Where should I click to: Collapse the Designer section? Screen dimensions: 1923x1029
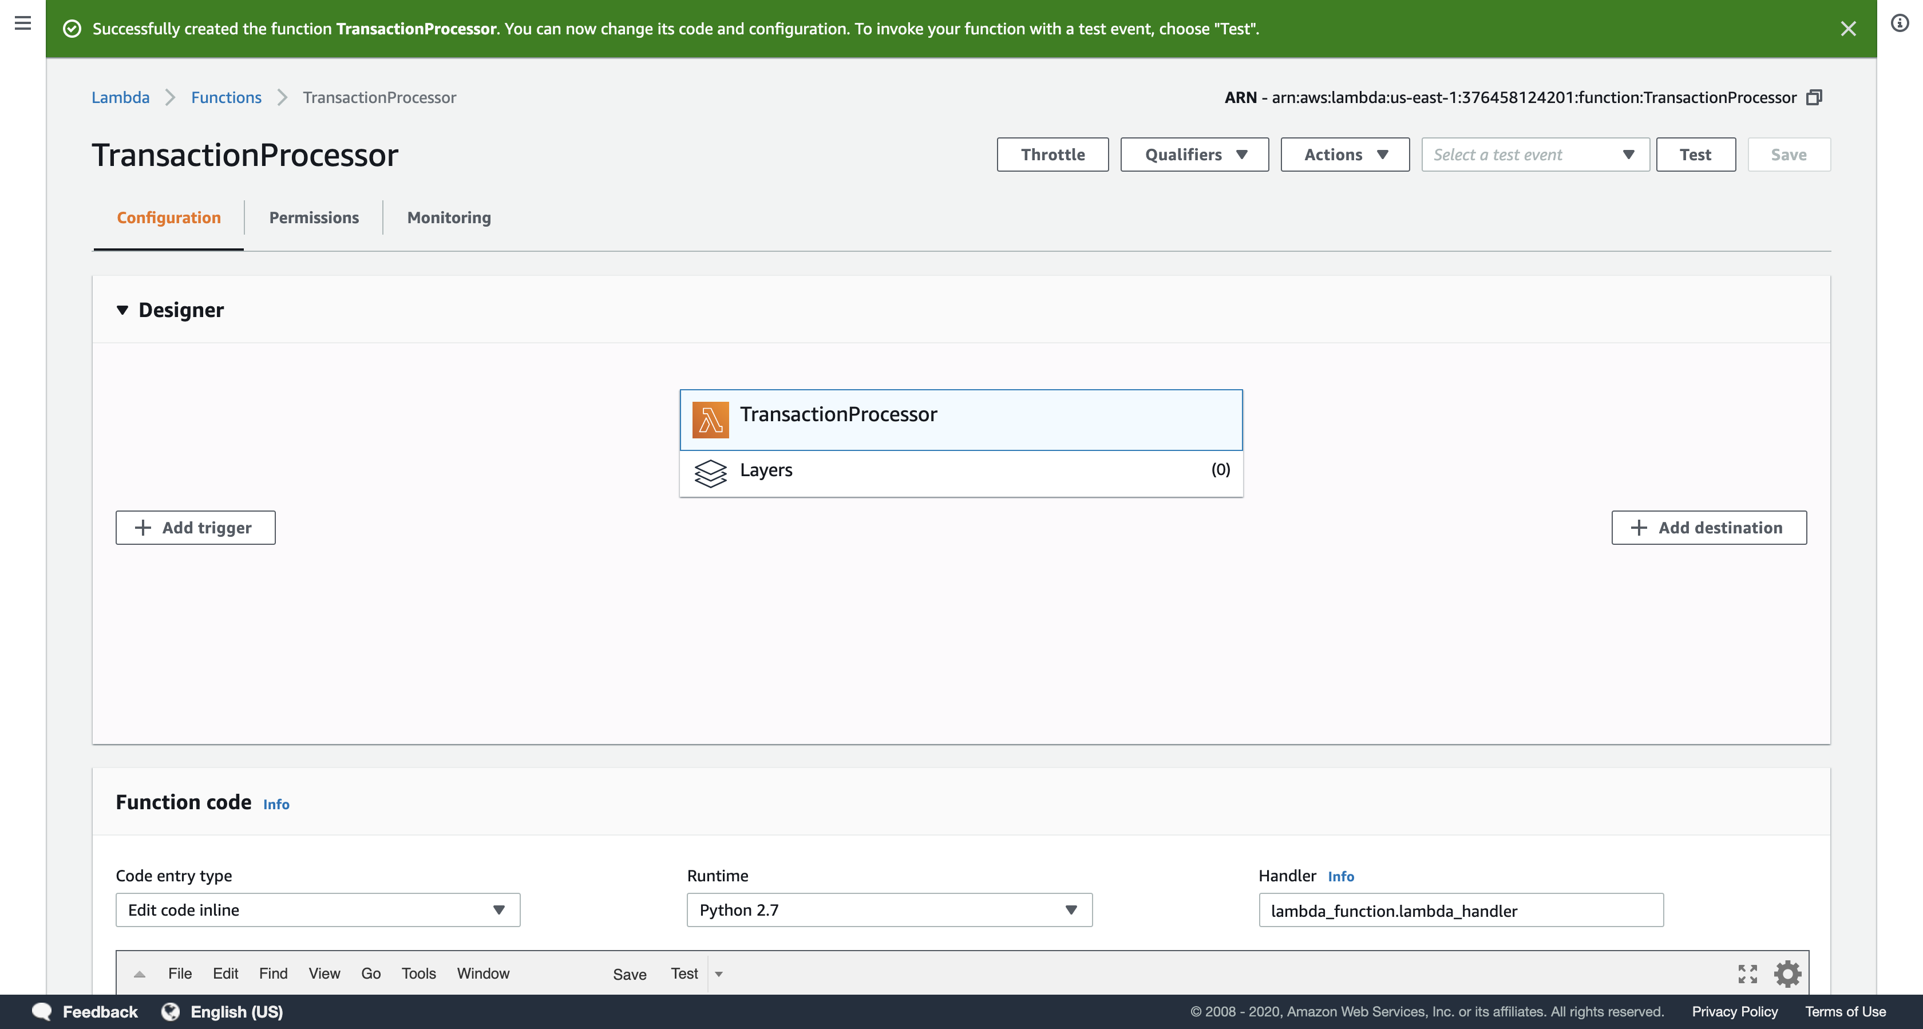click(x=122, y=310)
